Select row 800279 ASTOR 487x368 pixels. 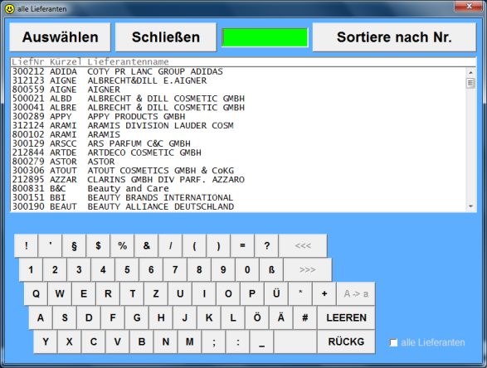[x=239, y=162]
